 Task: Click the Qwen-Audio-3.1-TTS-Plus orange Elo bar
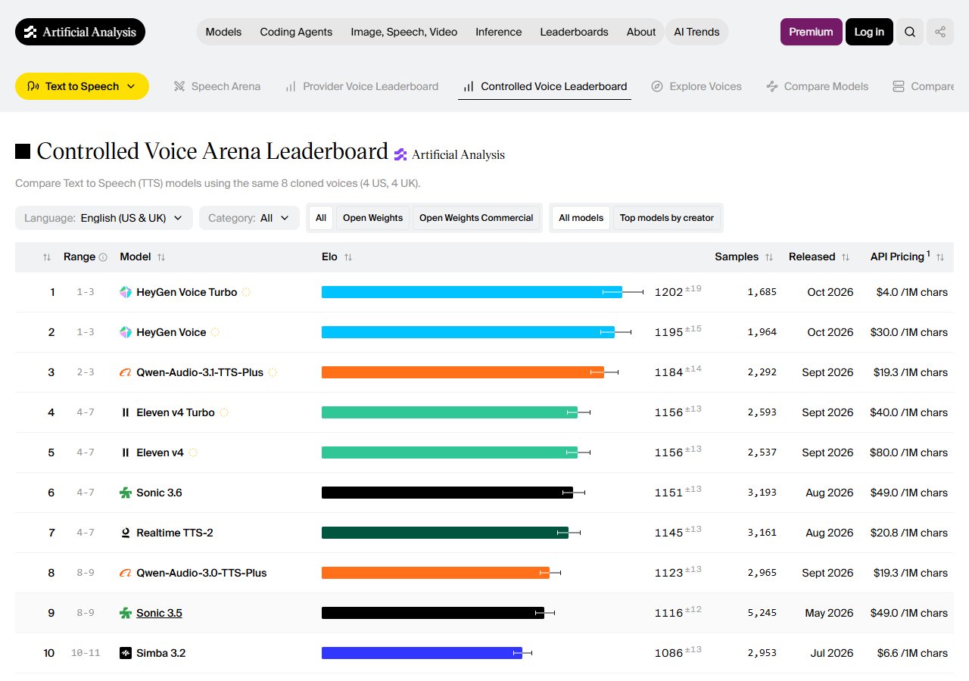tap(463, 372)
